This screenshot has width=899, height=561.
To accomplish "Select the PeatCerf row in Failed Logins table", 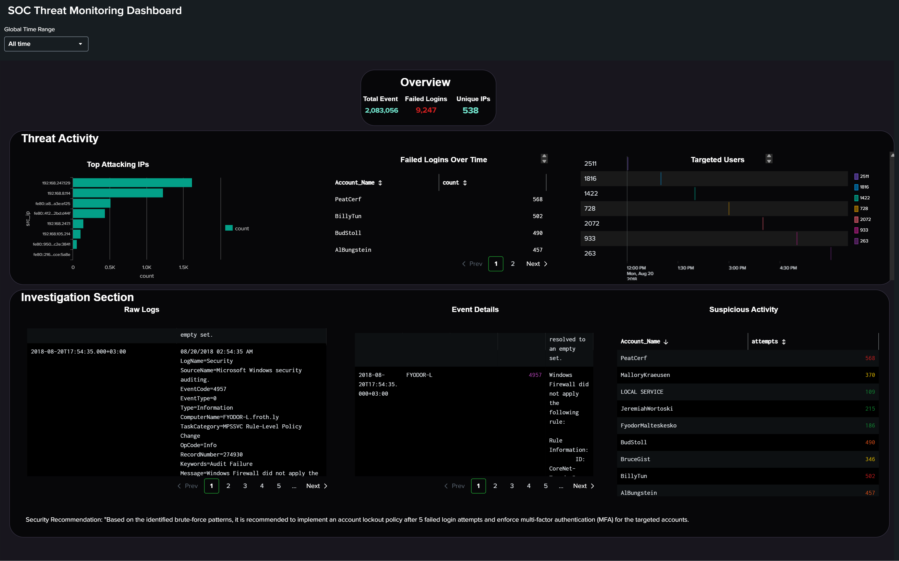I will coord(439,200).
